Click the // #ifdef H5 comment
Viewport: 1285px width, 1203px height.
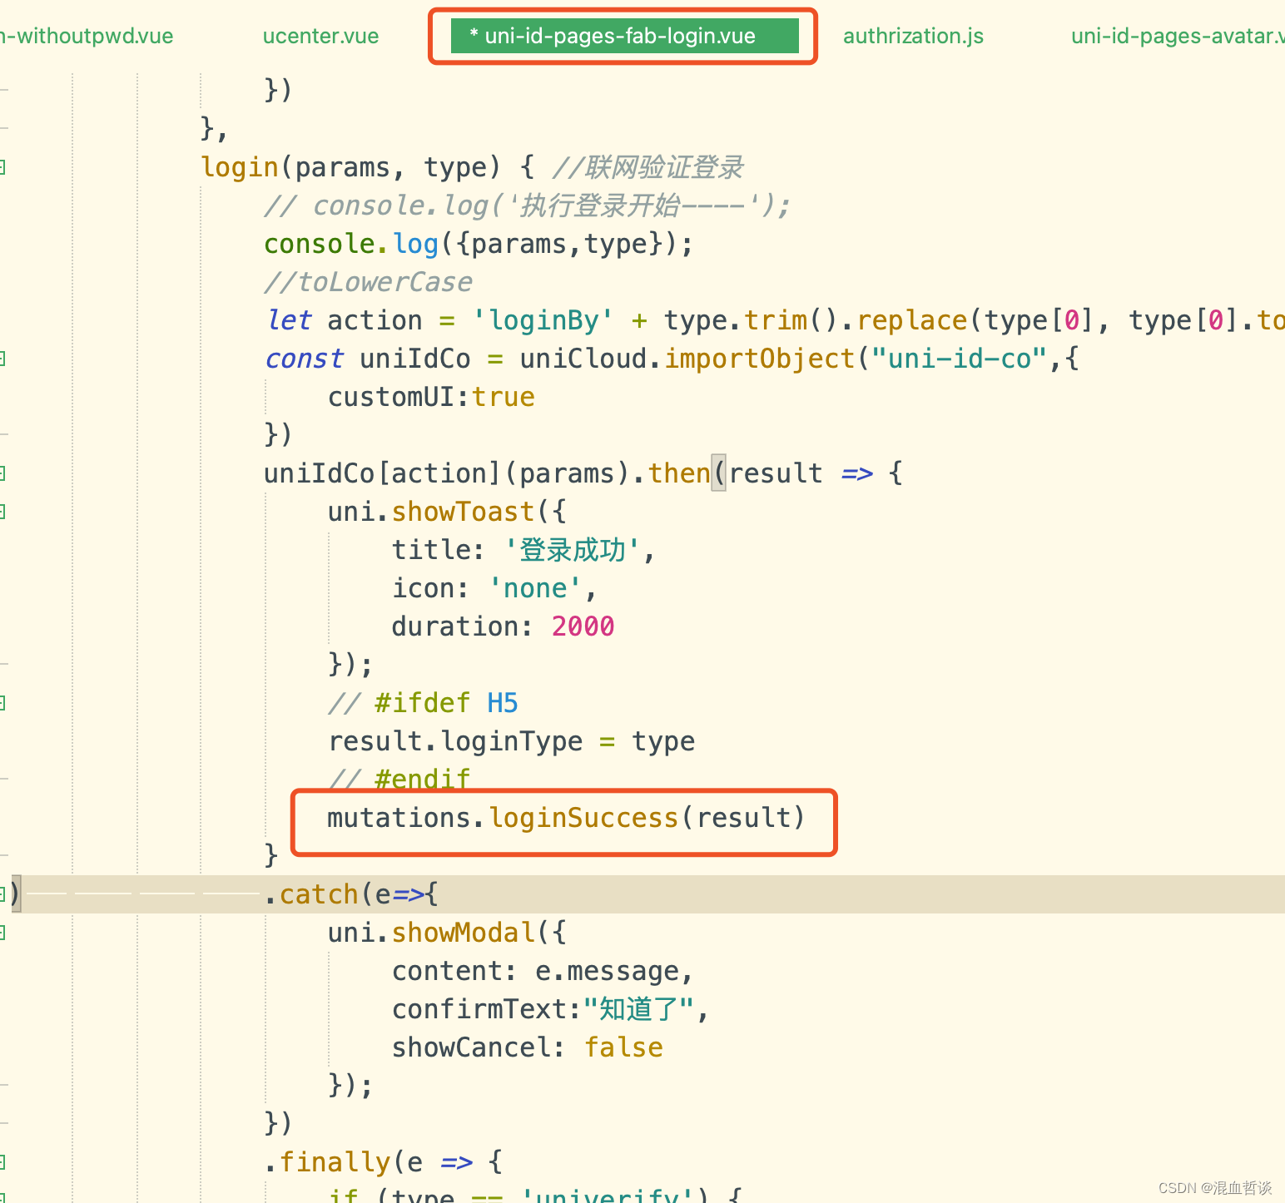click(423, 703)
